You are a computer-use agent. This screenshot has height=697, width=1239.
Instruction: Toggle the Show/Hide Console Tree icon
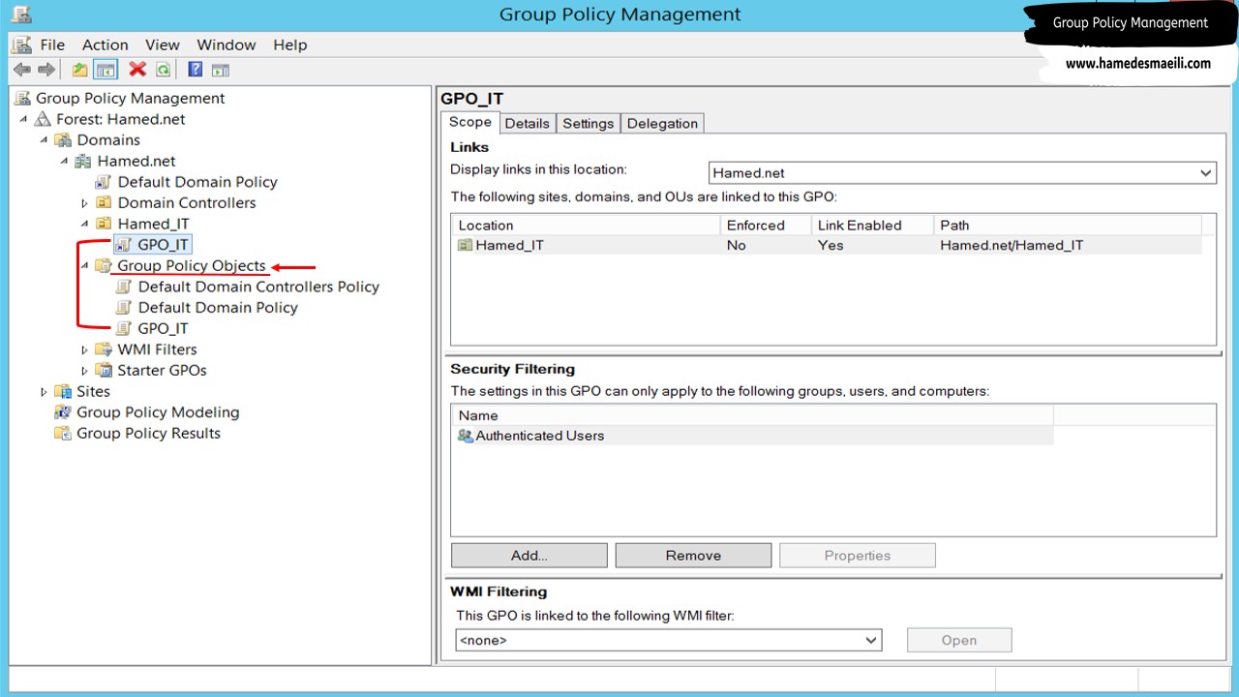[x=106, y=70]
